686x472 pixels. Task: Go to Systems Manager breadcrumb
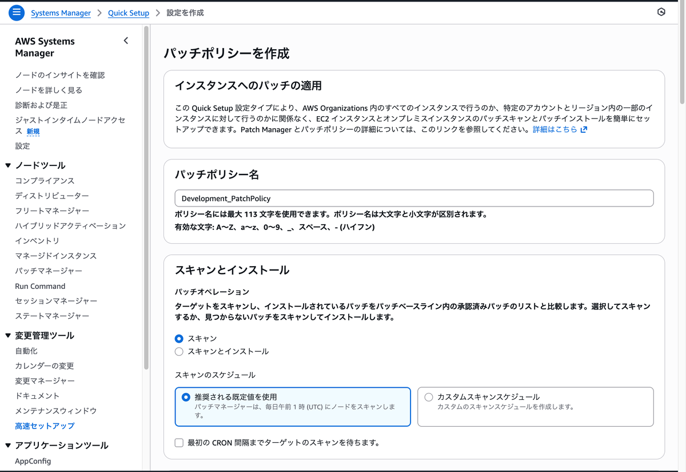pyautogui.click(x=61, y=13)
